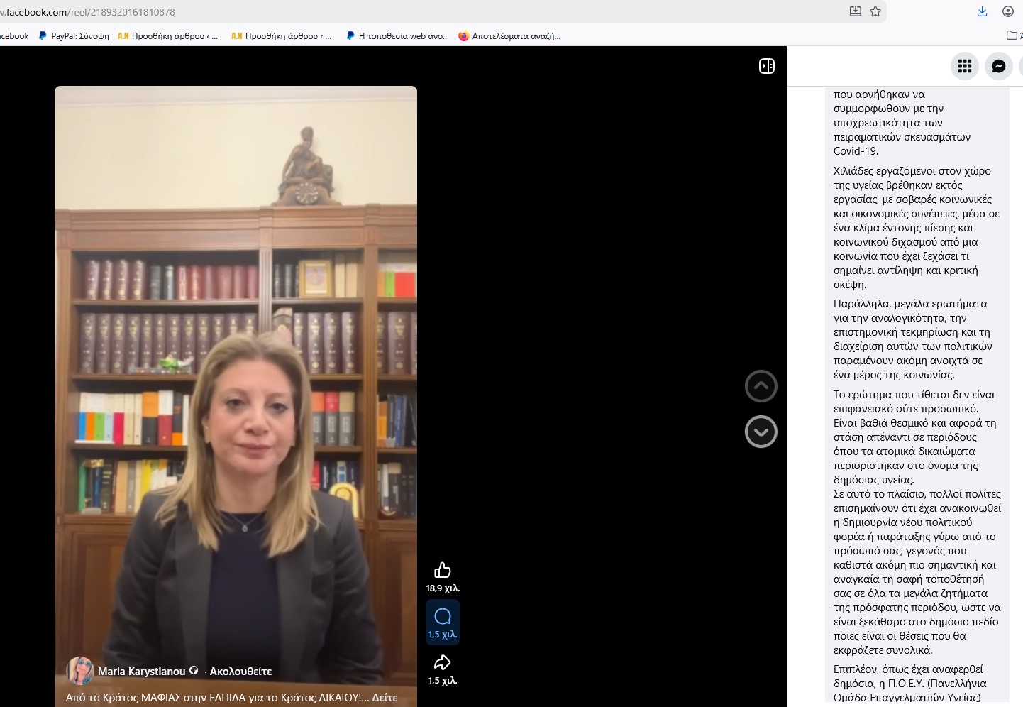
Task: Open Messenger chat icon
Action: point(999,66)
